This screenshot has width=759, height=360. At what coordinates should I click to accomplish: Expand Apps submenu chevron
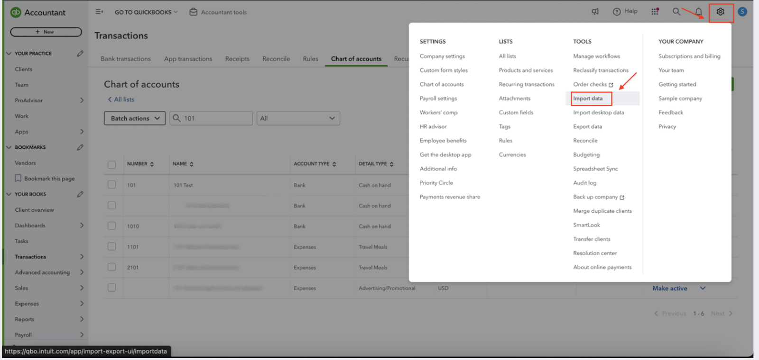click(82, 132)
